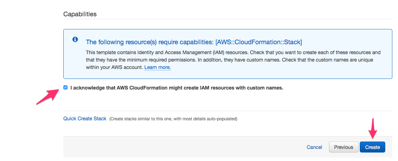The image size is (398, 161).
Task: Click pink arrow pointing at Create button
Action: tap(373, 128)
